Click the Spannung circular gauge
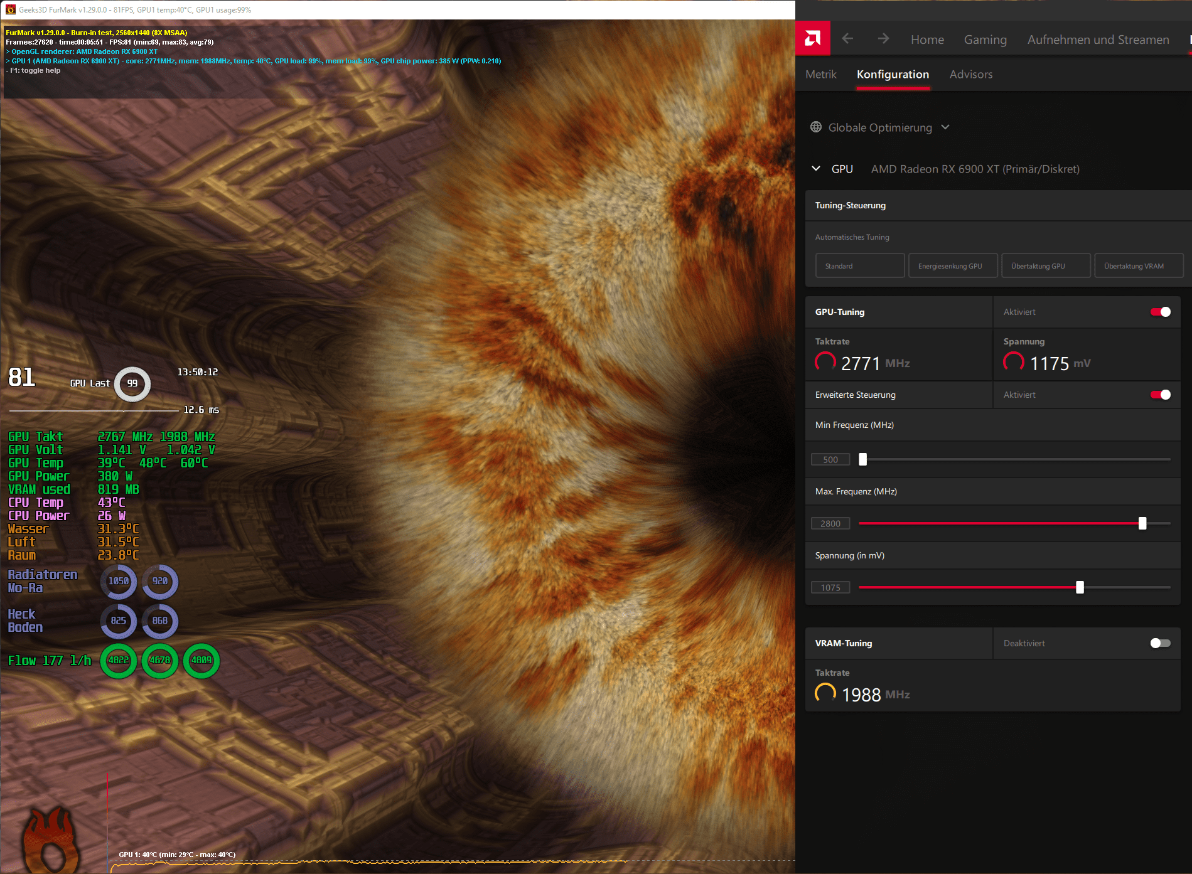The width and height of the screenshot is (1192, 874). (x=1014, y=362)
